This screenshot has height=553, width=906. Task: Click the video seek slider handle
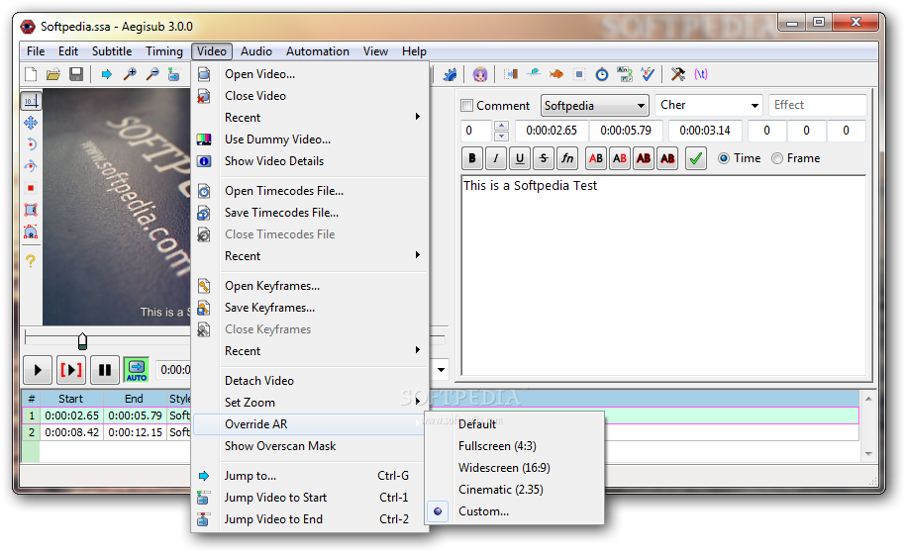(82, 341)
